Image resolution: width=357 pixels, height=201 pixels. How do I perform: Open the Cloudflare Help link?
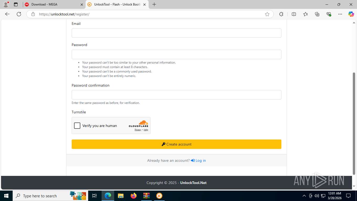(x=146, y=130)
